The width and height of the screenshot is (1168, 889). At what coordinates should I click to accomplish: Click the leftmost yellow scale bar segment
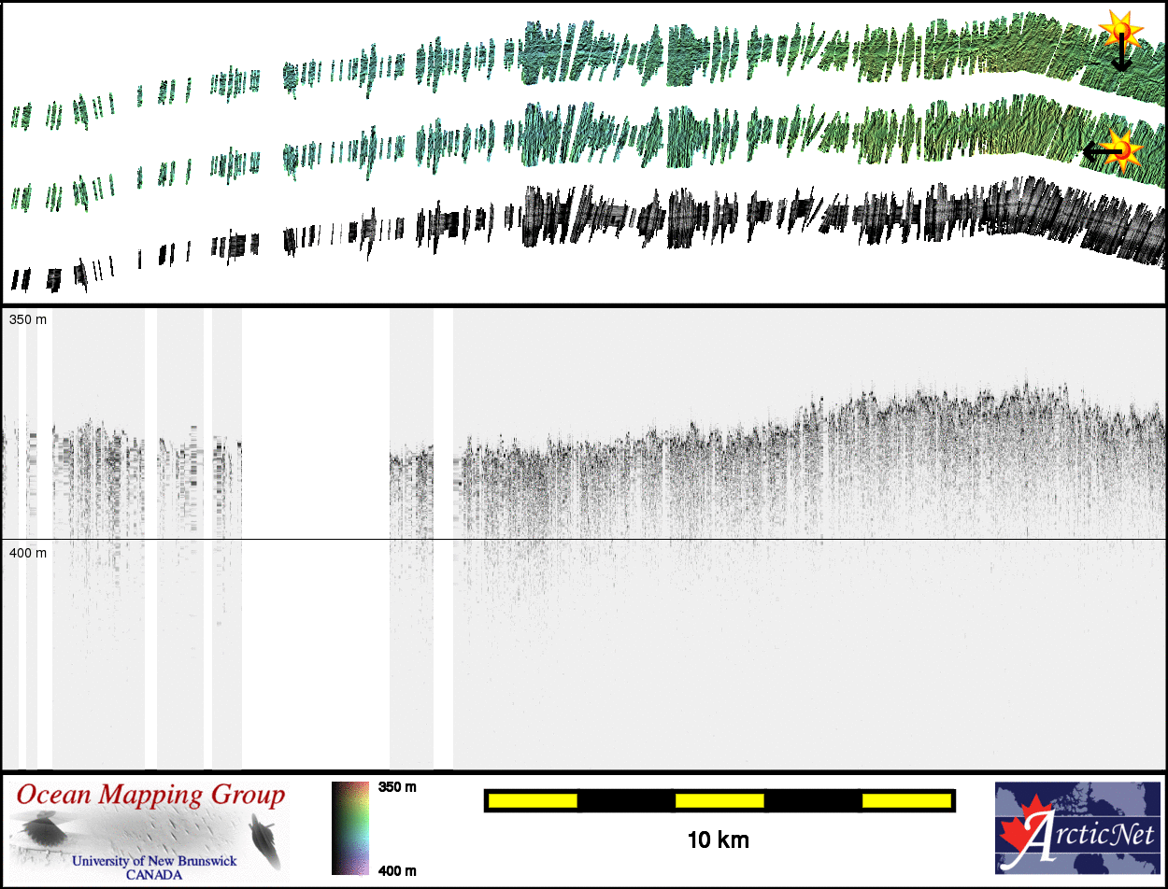532,800
